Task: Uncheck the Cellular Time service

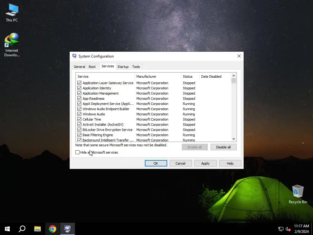Action: [x=79, y=119]
